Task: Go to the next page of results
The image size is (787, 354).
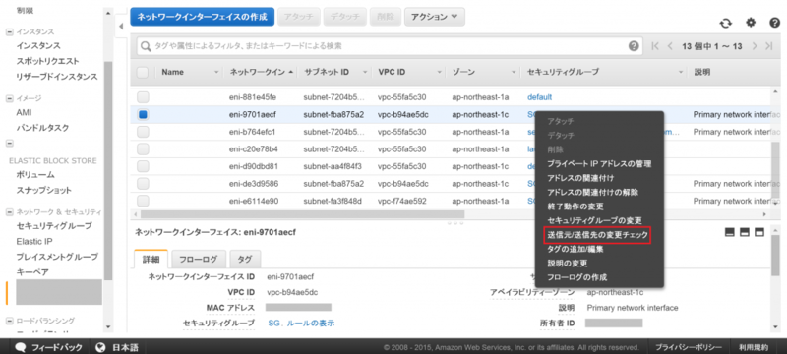Action: coord(754,46)
